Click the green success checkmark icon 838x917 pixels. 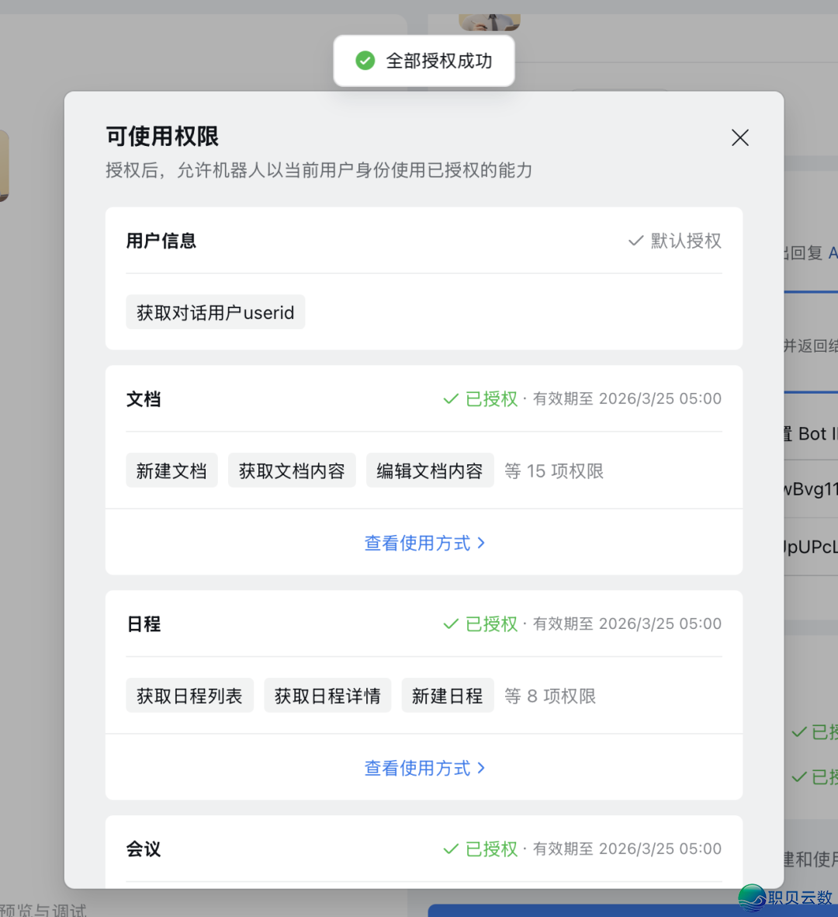(365, 60)
